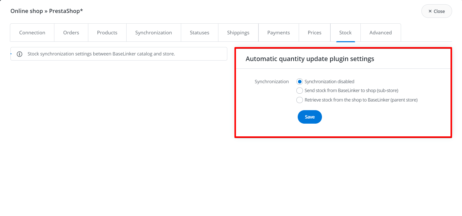
Task: Go to the Synchronization tab
Action: tap(154, 33)
